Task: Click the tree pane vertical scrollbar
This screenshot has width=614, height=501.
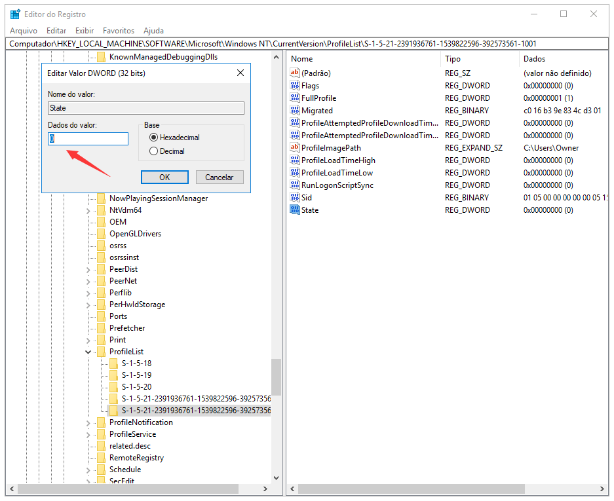Action: pos(276,377)
